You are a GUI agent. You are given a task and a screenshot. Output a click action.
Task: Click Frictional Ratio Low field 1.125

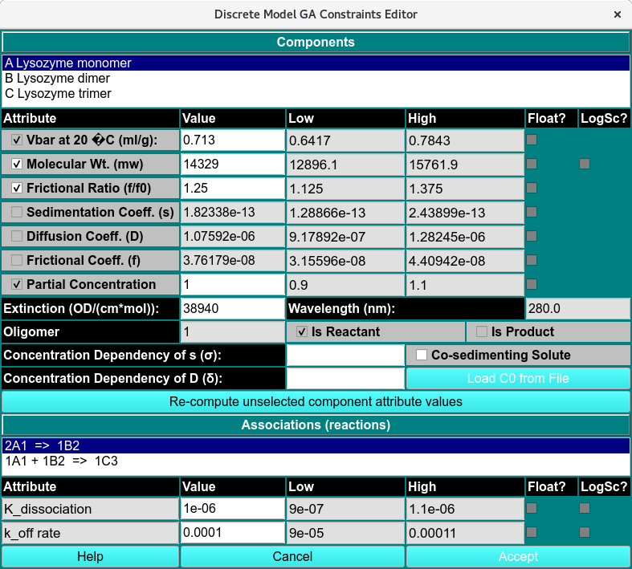[345, 188]
